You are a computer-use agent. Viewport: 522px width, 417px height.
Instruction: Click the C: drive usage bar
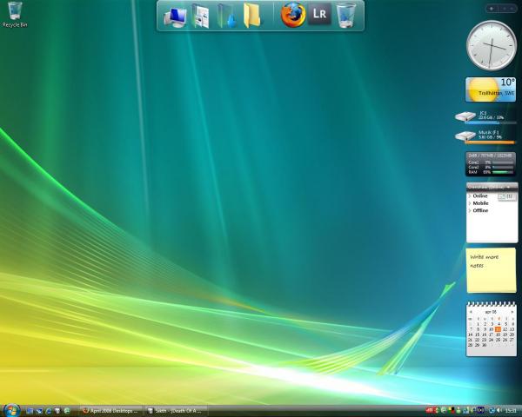(490, 123)
